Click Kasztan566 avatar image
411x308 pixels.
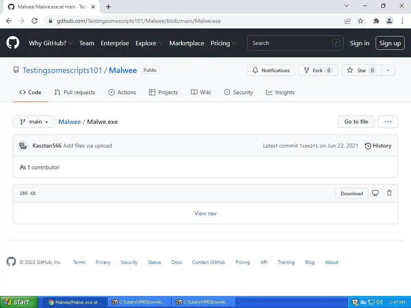pyautogui.click(x=23, y=146)
